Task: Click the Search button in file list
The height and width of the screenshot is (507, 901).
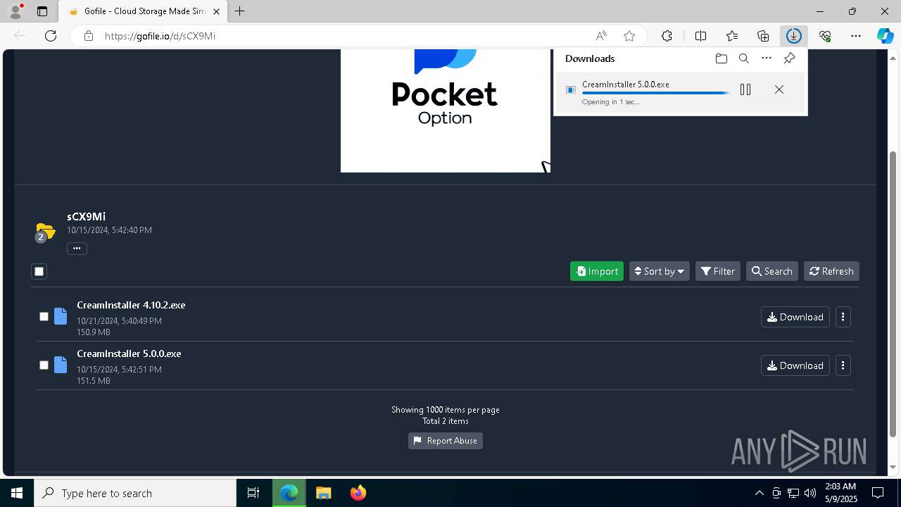Action: pyautogui.click(x=772, y=271)
